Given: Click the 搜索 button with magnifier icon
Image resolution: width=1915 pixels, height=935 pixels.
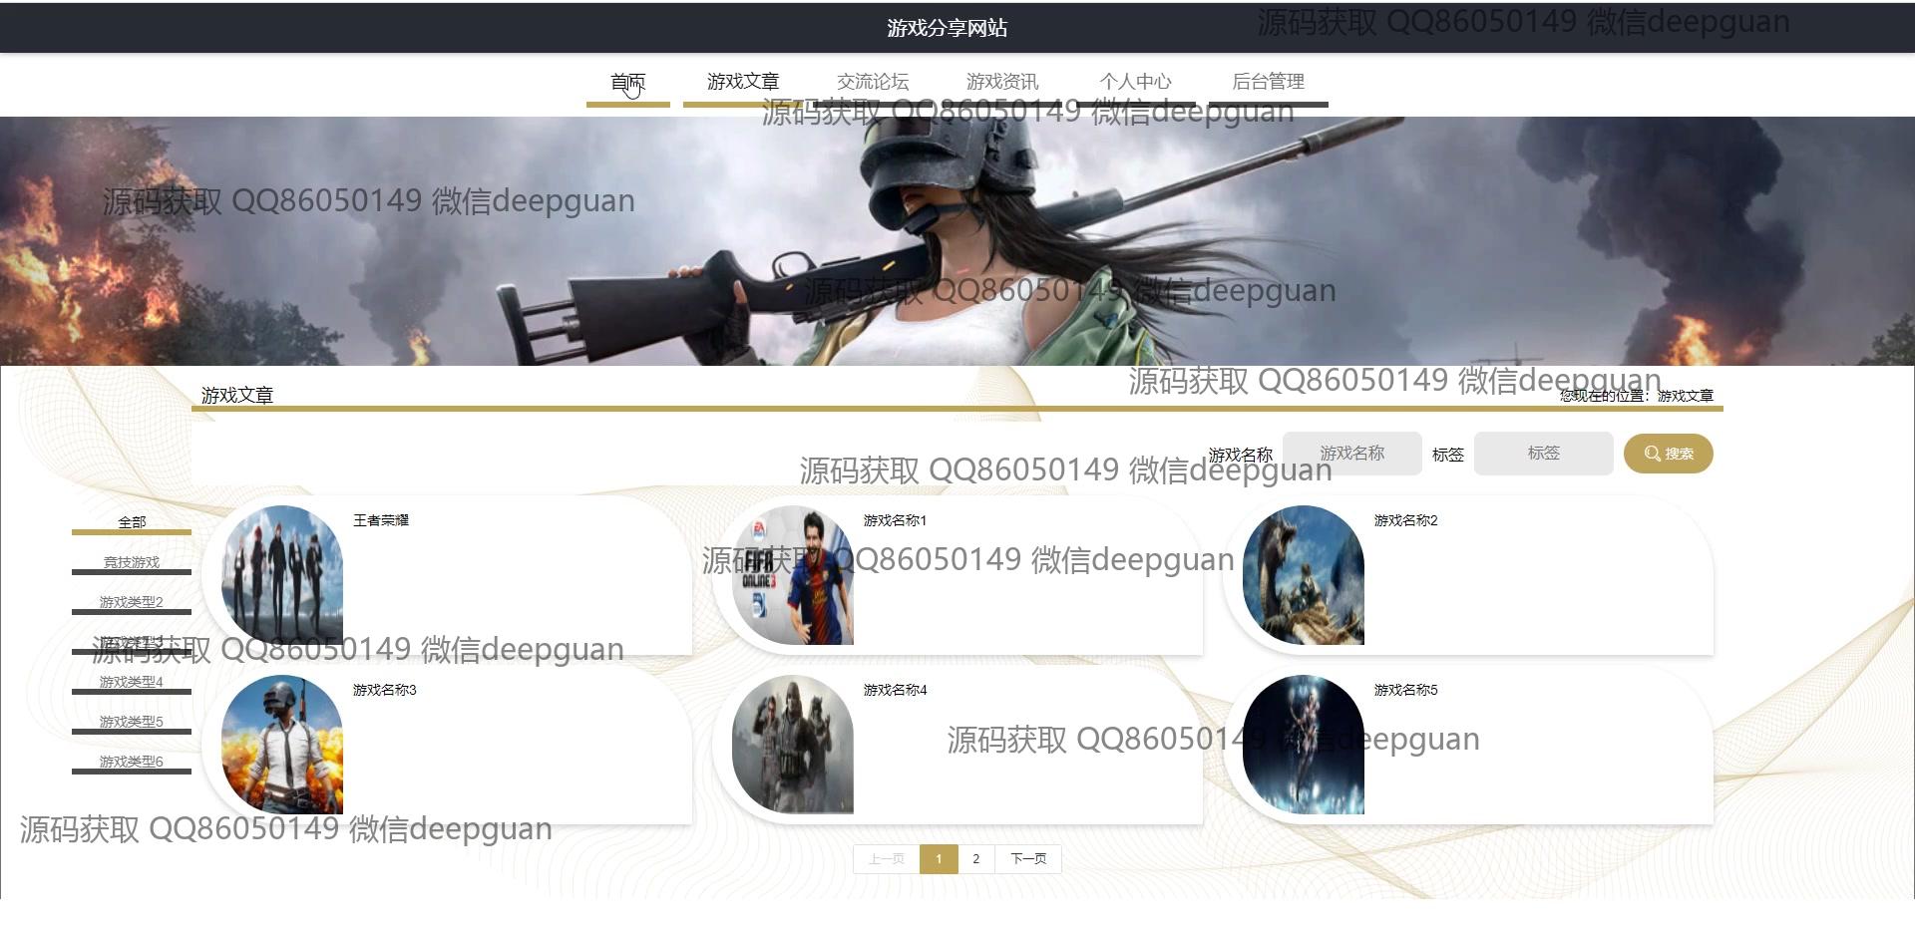Looking at the screenshot, I should pyautogui.click(x=1668, y=454).
